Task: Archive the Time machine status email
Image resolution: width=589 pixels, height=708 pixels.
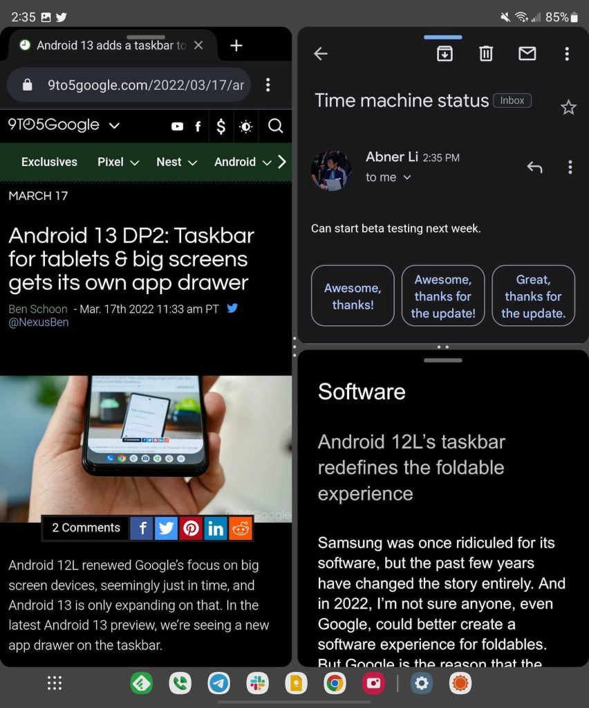Action: pos(445,54)
